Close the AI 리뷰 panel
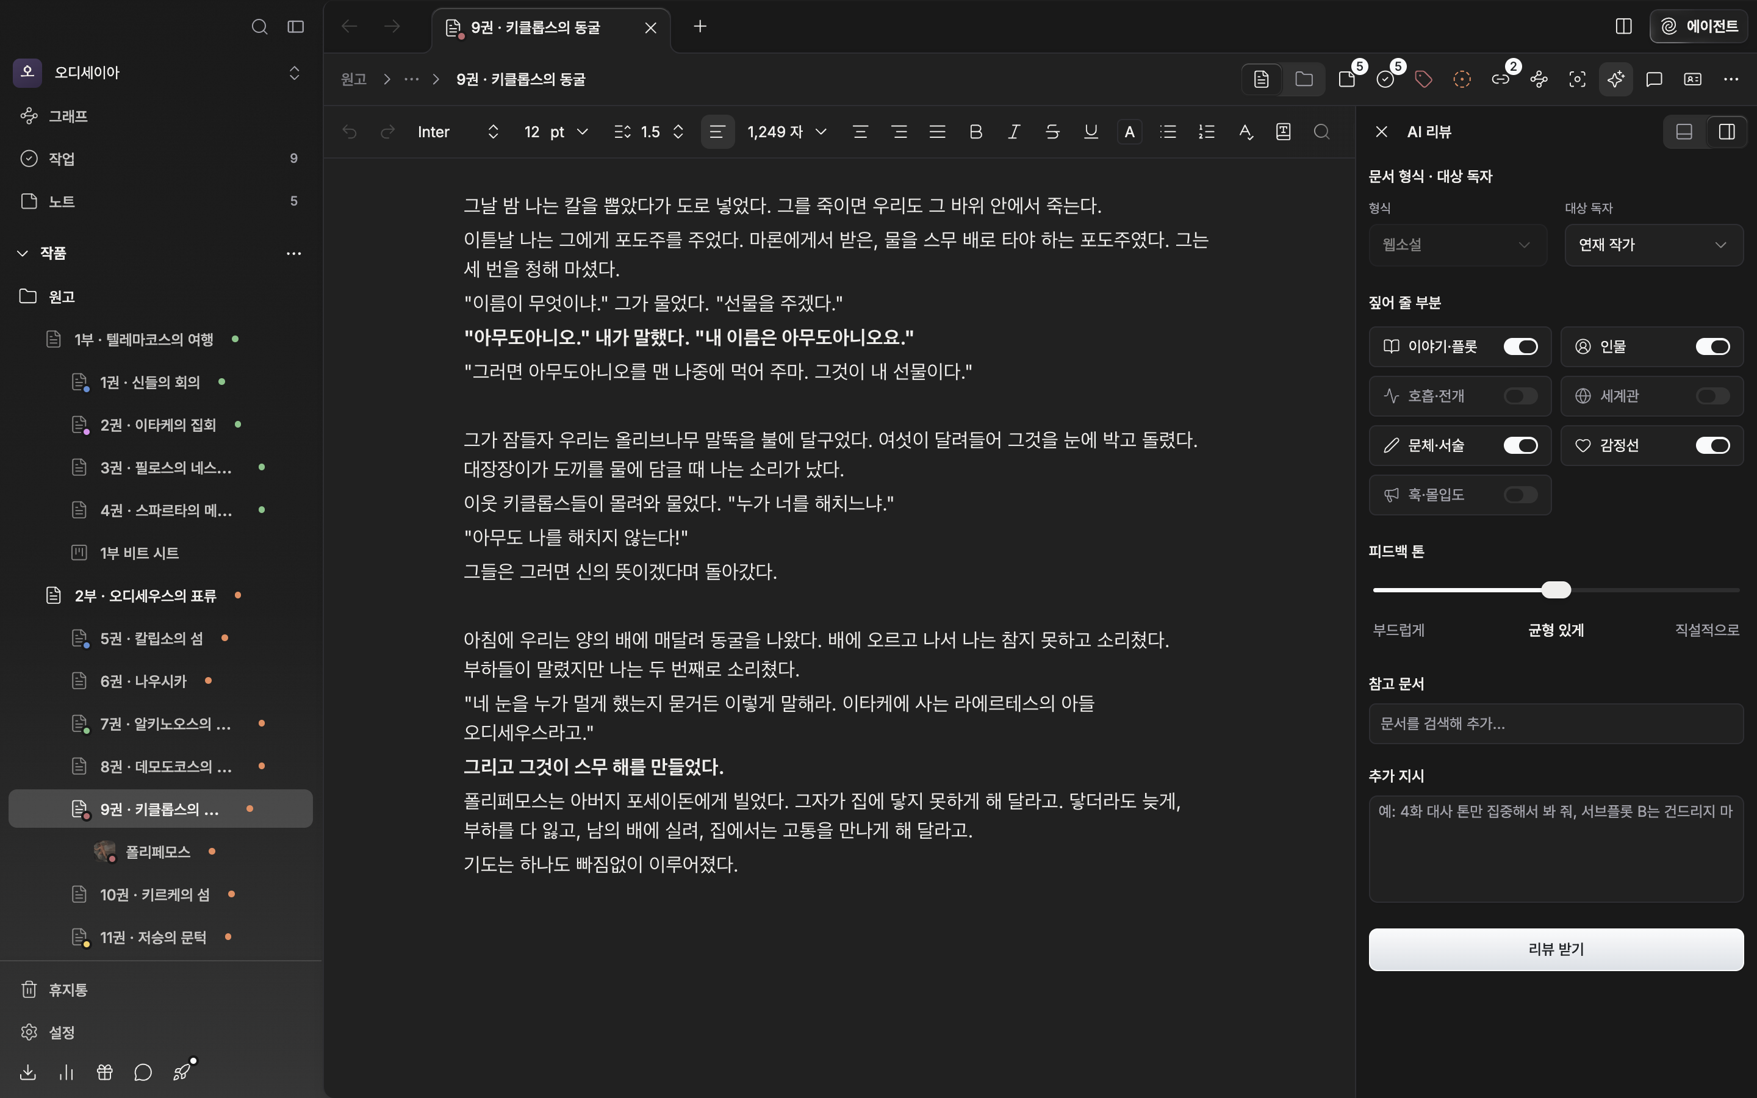This screenshot has width=1757, height=1098. click(x=1381, y=131)
